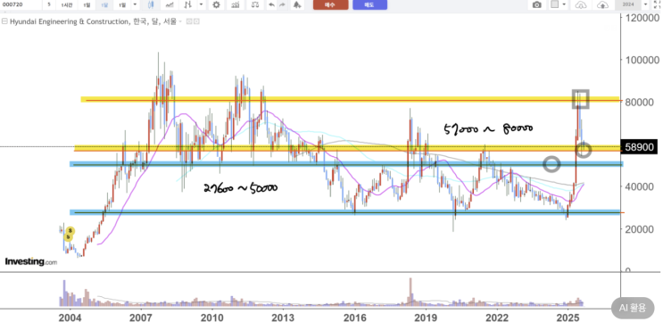Click the 000720 symbol input field
Screen dimensions: 663x322
21,4
